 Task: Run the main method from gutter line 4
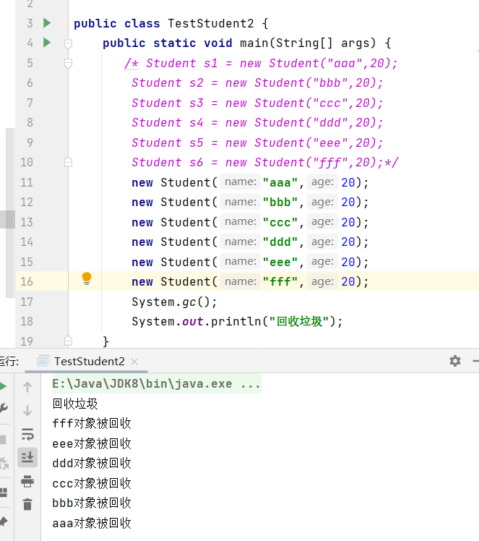click(x=47, y=43)
